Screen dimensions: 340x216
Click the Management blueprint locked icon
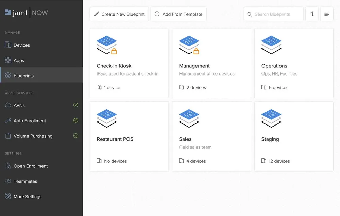tap(189, 45)
